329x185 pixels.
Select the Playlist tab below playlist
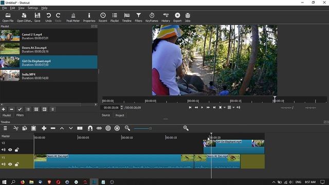[7, 115]
